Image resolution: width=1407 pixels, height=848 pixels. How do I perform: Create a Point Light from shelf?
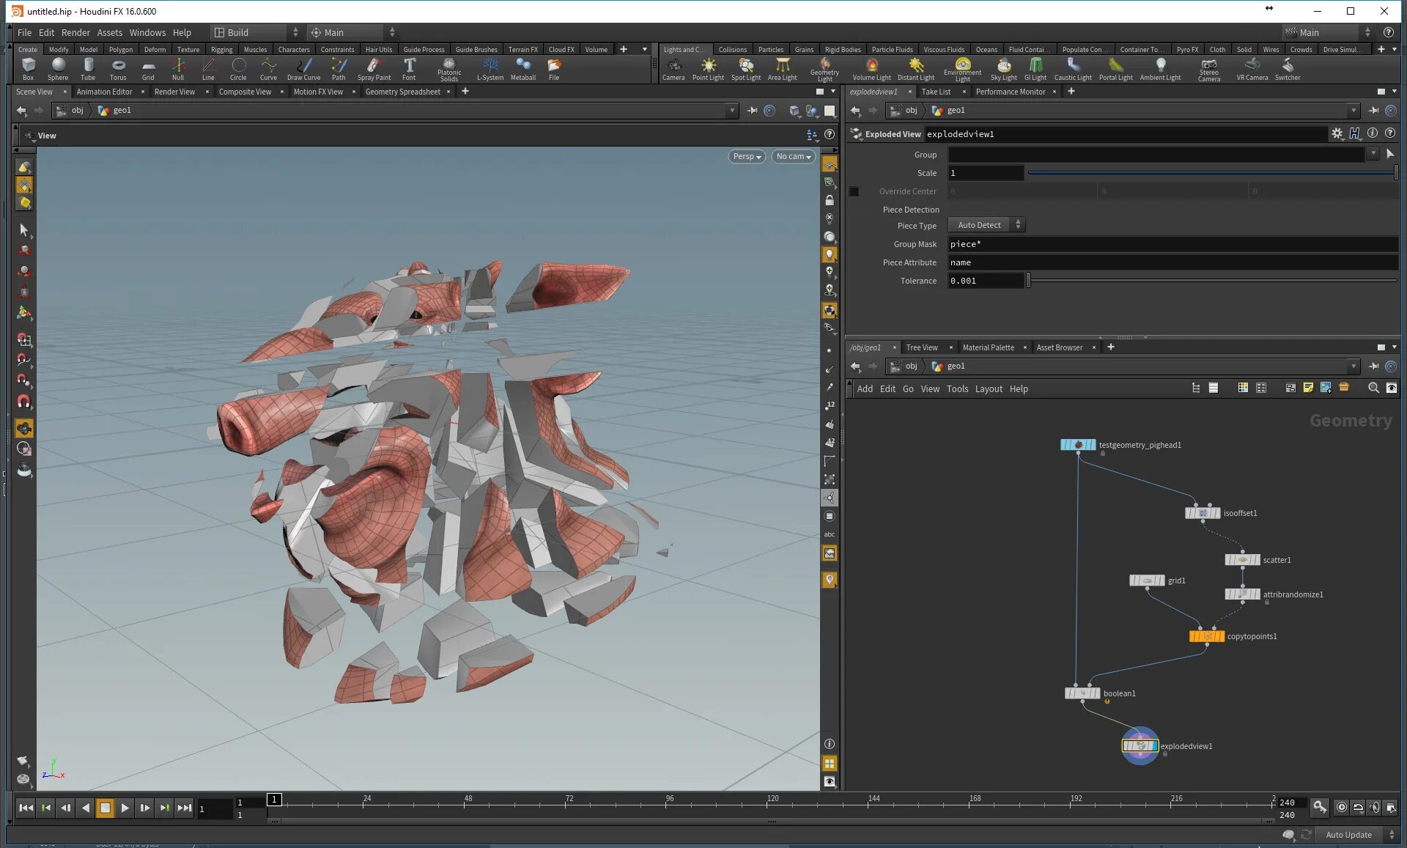[x=708, y=68]
